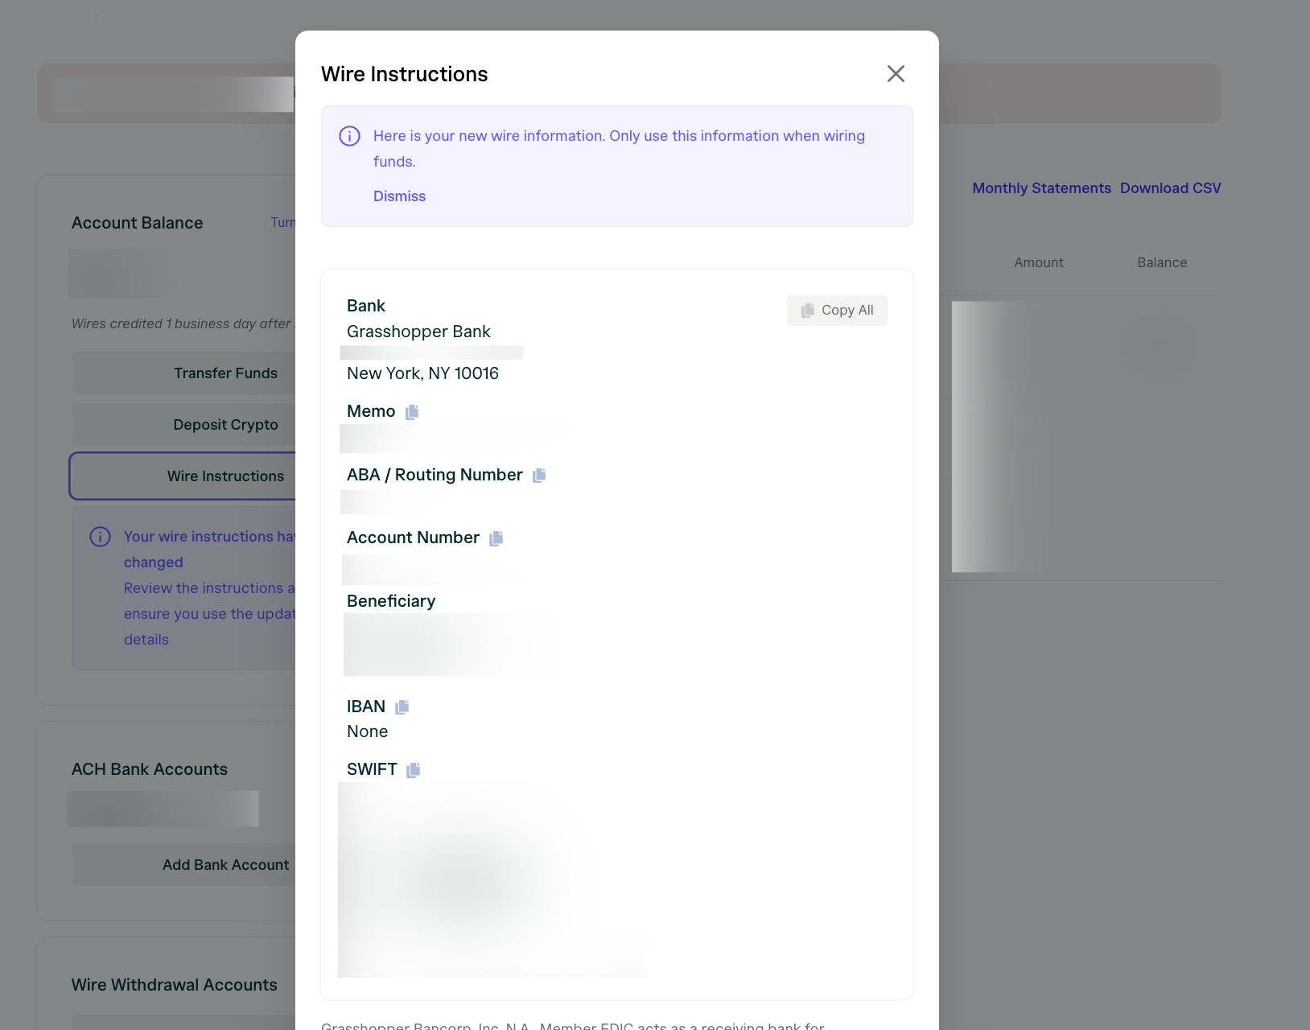Screen dimensions: 1310x1030
Task: Click the Wire Instructions dialog title
Action: 404,74
